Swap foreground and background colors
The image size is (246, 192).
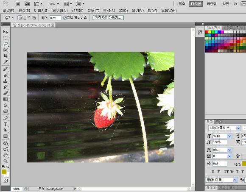coord(8,167)
